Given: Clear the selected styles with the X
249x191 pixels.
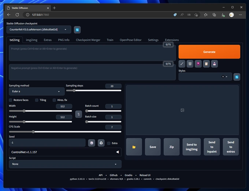Looking at the screenshot, I should [223, 77].
